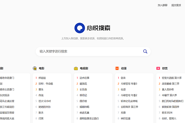Click the 心悦搜索 logo icon
Viewport: 185px width, 123px height.
(80, 28)
